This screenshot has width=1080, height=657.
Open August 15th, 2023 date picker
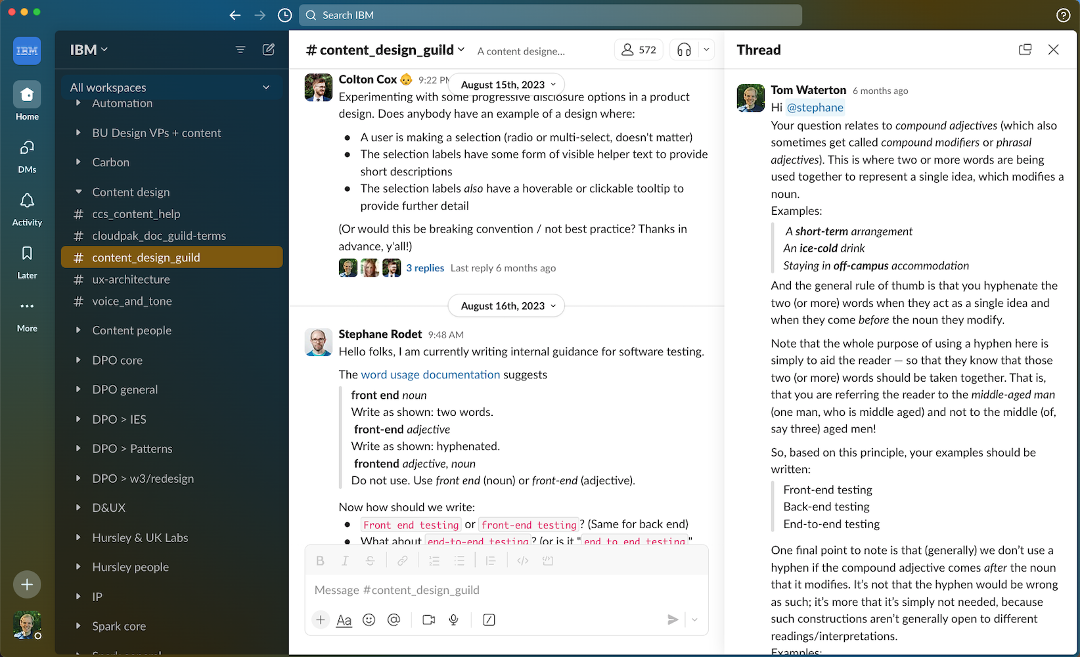506,85
